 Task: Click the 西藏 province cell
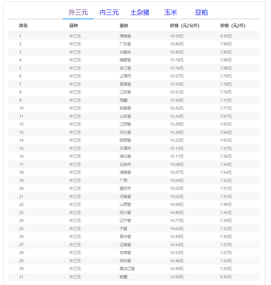coord(123,100)
